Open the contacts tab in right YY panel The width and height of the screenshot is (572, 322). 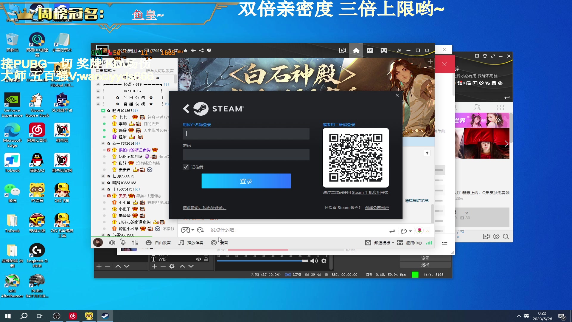pyautogui.click(x=477, y=107)
